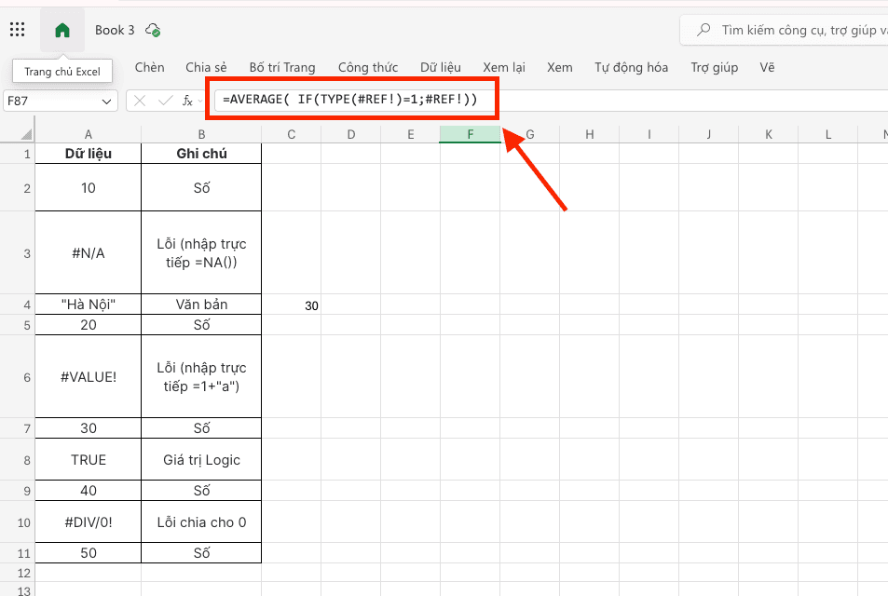The width and height of the screenshot is (888, 596).
Task: Open the Microsoft 365 app launcher grid
Action: [17, 29]
